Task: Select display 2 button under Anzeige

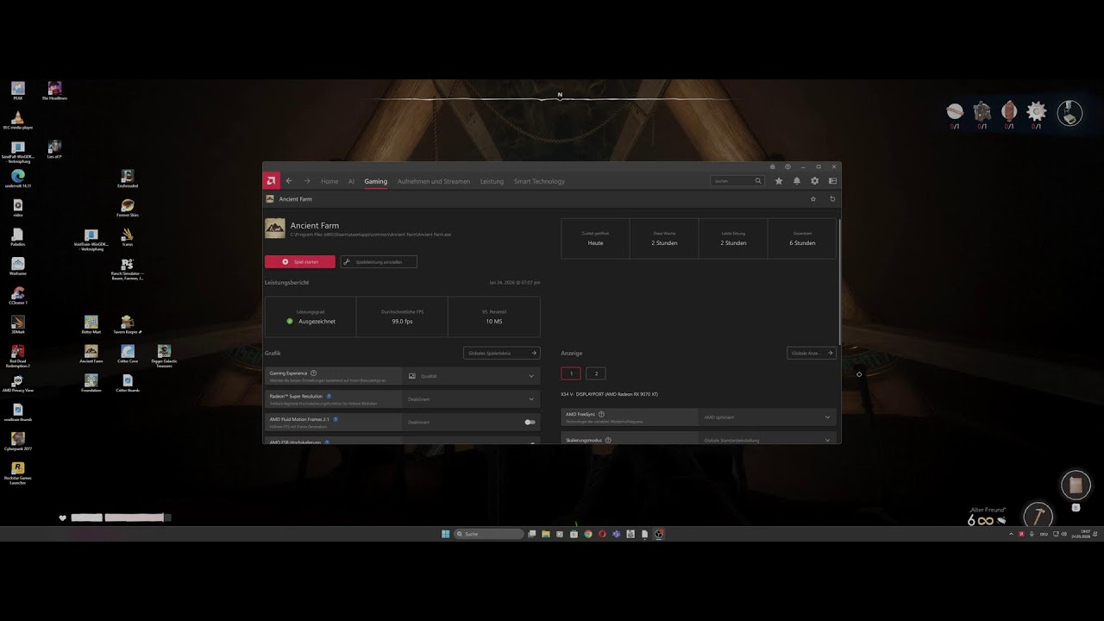Action: [x=595, y=373]
